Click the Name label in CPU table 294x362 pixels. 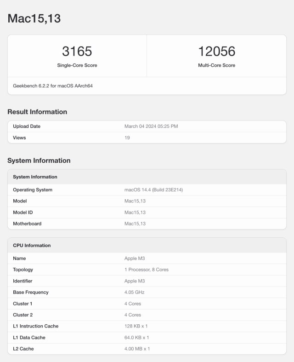[19, 259]
